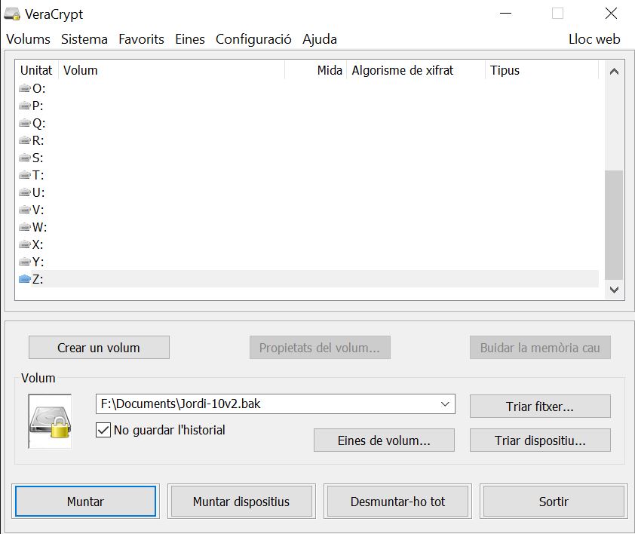Screen dimensions: 635x534
Task: Select drive letter X: text
Action: (x=38, y=244)
